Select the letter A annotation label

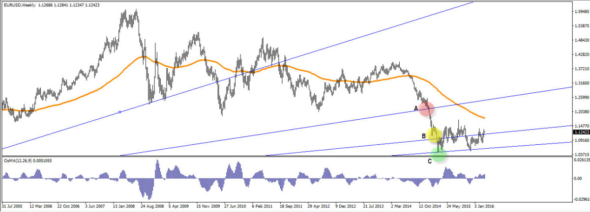(x=416, y=108)
